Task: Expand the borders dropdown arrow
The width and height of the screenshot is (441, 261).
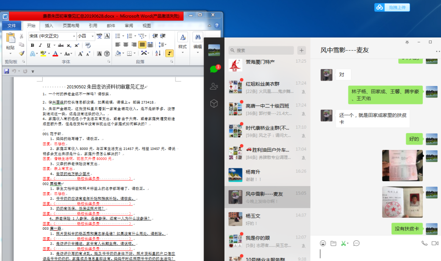Action: [135, 53]
